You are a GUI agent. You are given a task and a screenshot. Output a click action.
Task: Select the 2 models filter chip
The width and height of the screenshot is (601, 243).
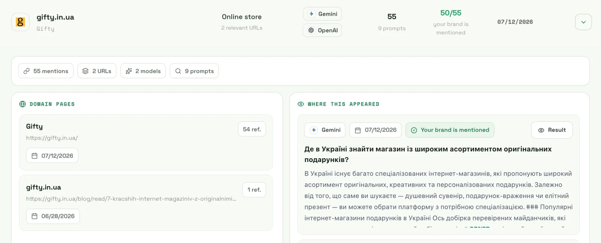click(143, 71)
